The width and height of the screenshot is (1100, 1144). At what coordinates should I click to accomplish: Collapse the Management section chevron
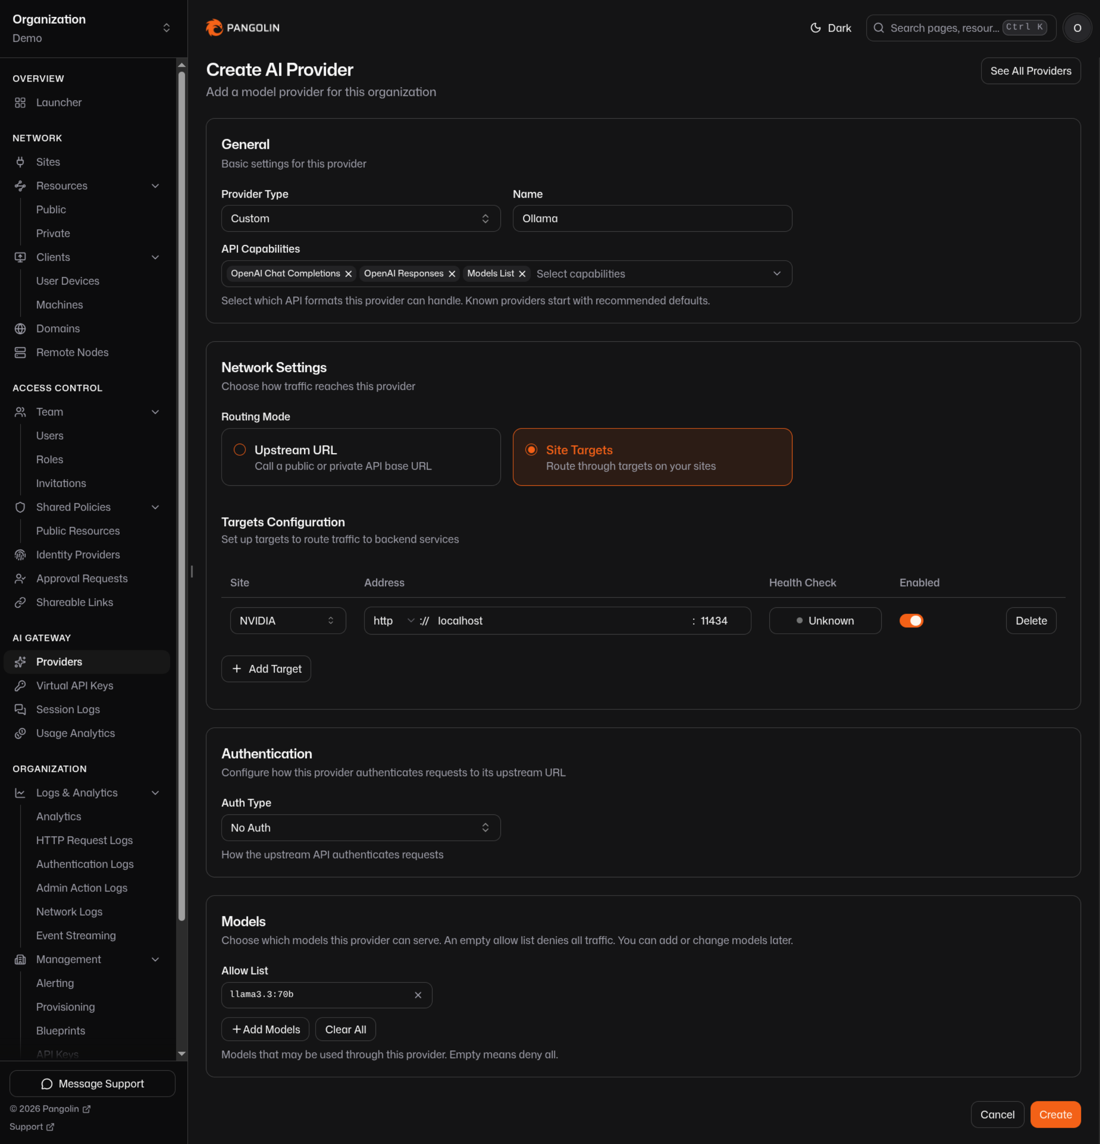pos(155,960)
